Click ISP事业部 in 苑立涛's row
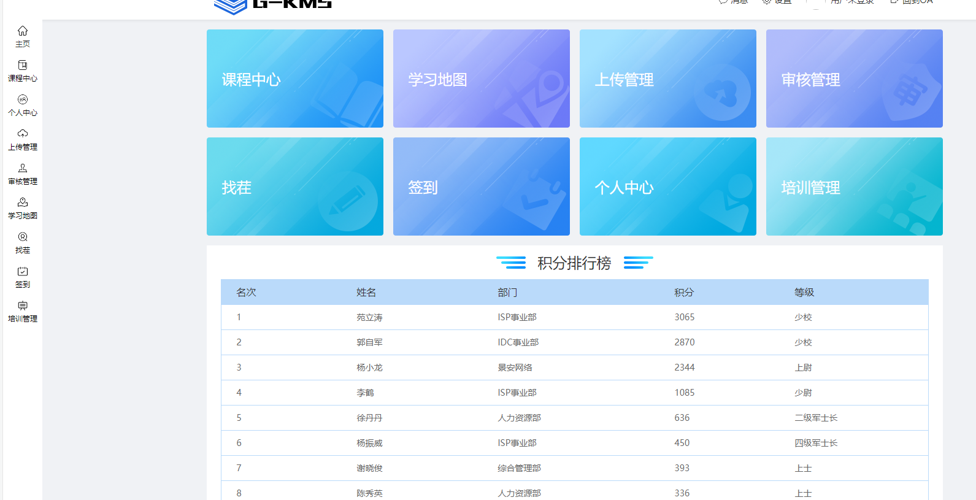 (517, 317)
